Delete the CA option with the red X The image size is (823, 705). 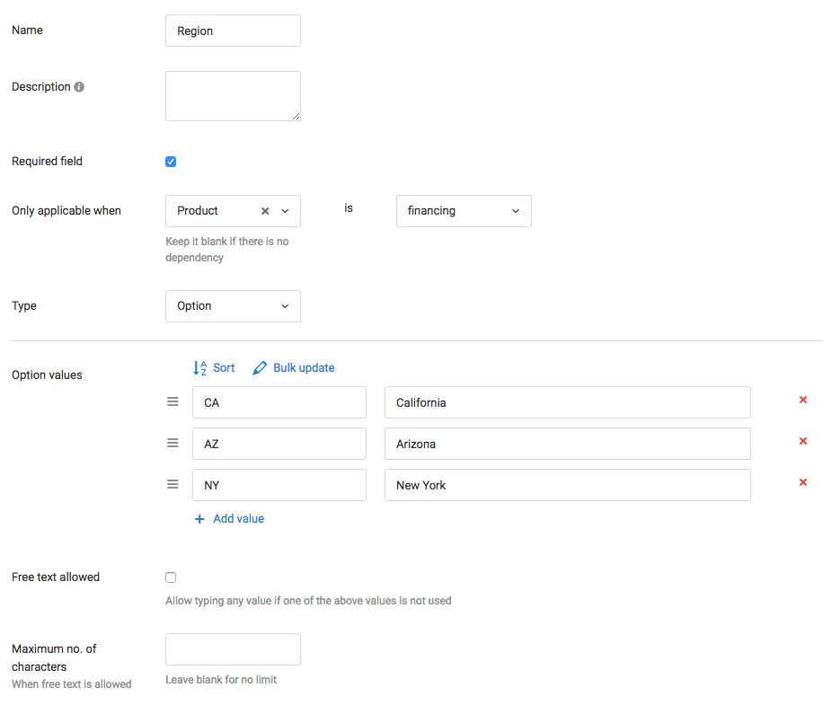[x=802, y=400]
